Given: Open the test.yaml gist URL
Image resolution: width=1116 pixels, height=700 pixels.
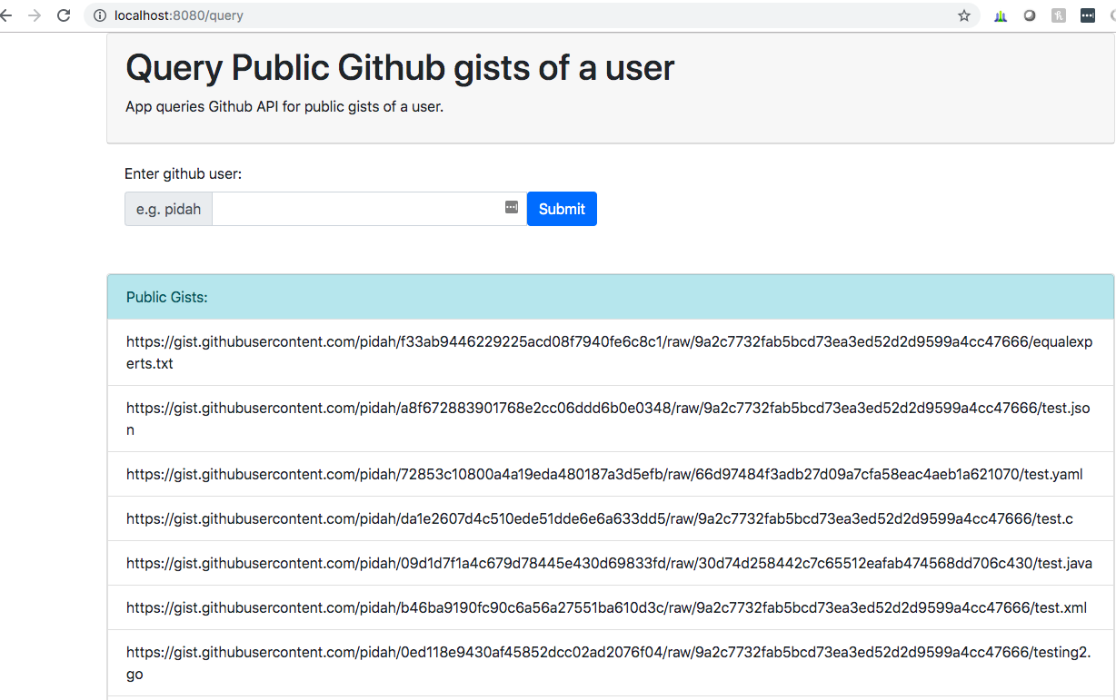Looking at the screenshot, I should coord(604,474).
